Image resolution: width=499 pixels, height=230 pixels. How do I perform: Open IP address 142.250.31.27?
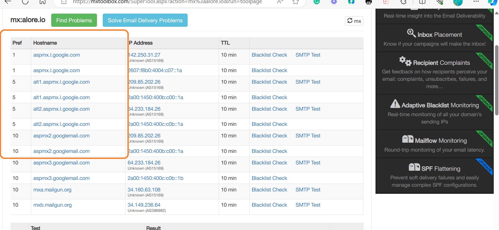coord(144,55)
